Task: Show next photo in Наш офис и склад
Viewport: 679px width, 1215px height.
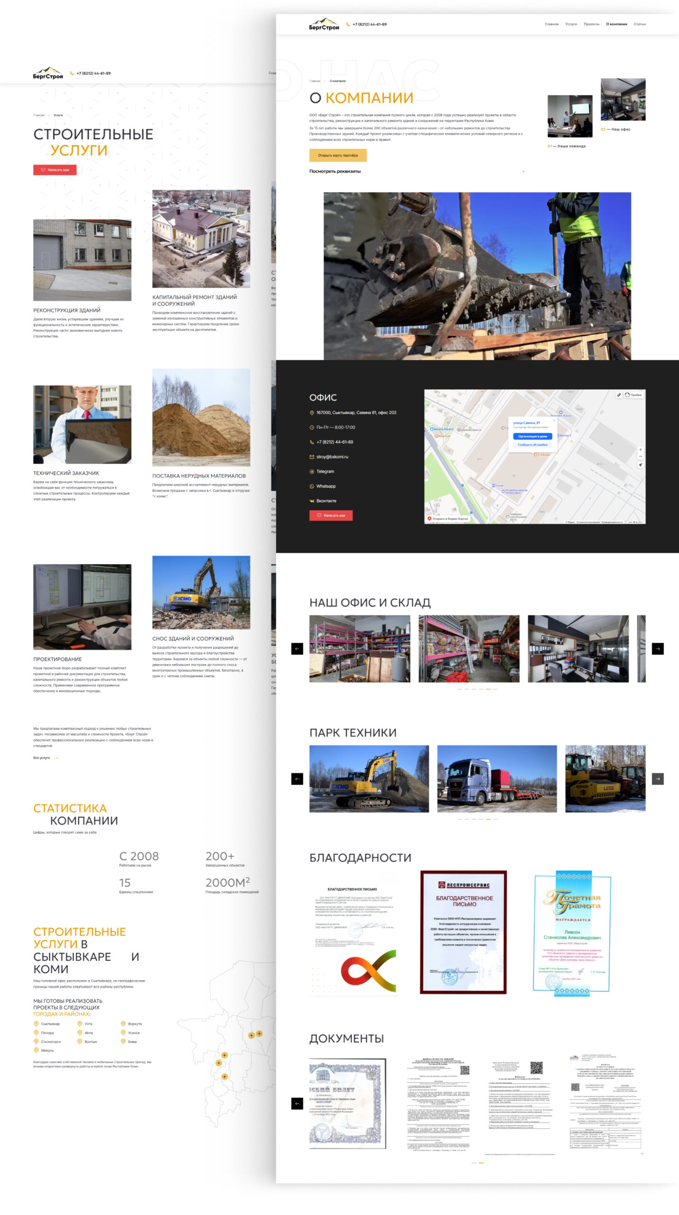Action: click(x=658, y=649)
